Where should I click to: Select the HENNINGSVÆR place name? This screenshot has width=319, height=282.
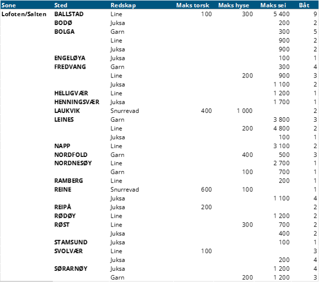(77, 102)
